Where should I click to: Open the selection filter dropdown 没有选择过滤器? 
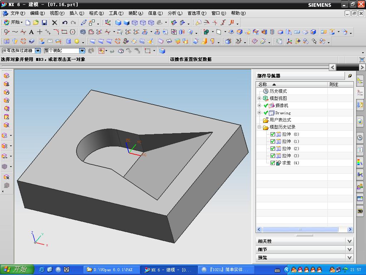pyautogui.click(x=38, y=50)
